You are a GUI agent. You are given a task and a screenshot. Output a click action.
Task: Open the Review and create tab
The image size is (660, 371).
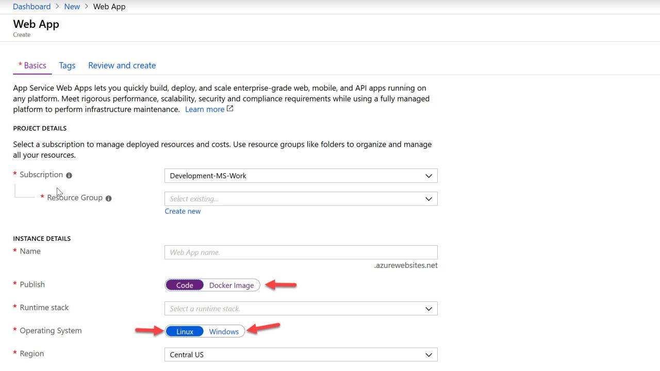point(122,65)
